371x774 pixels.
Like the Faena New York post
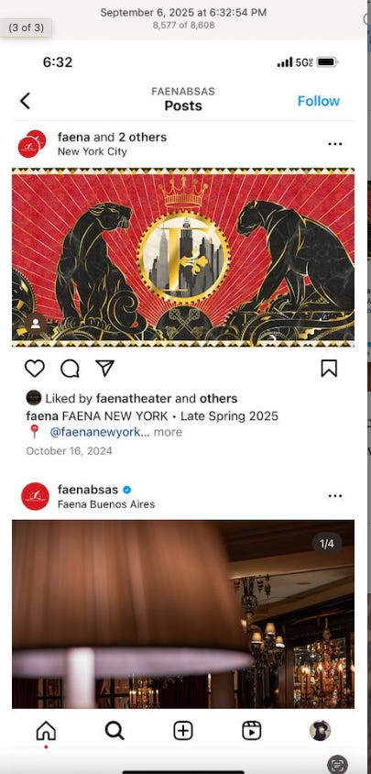pyautogui.click(x=35, y=369)
